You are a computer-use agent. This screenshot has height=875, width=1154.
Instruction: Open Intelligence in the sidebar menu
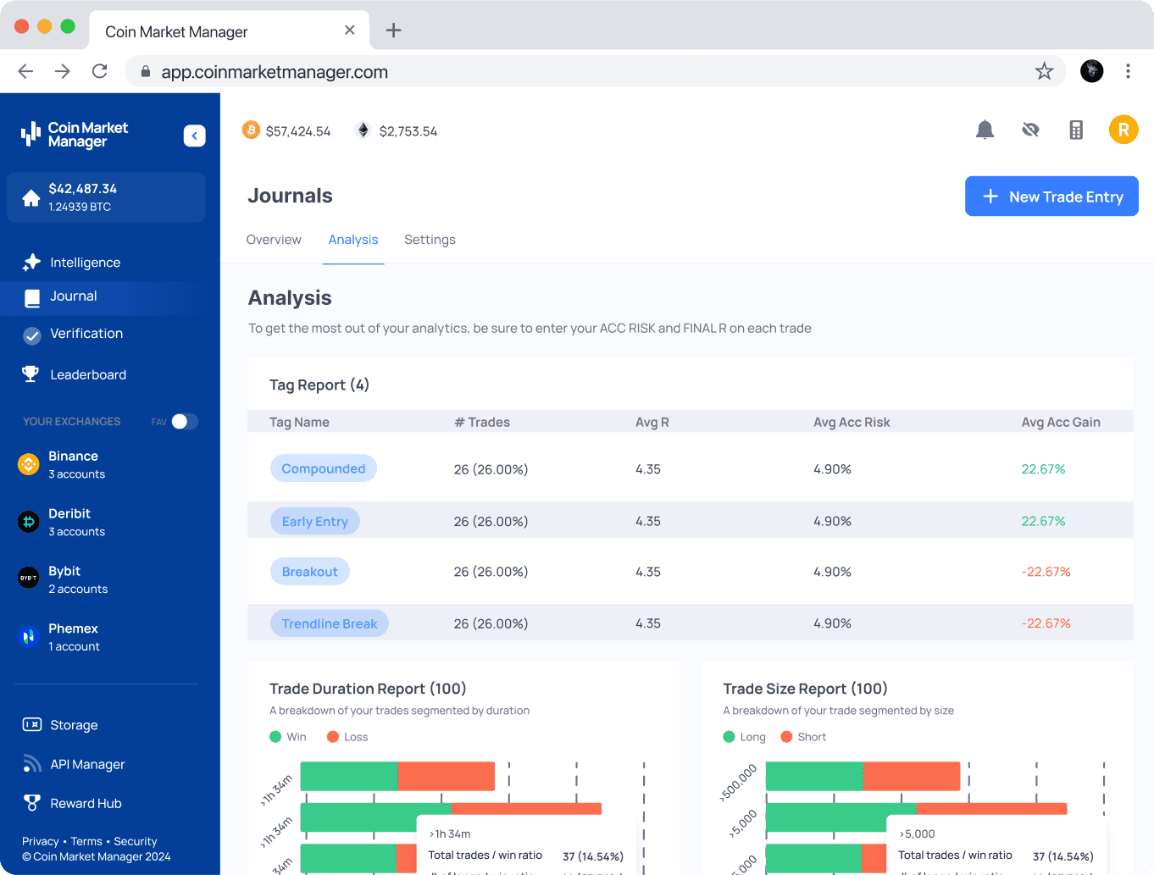(85, 263)
